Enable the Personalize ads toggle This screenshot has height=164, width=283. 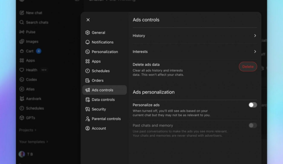[x=252, y=105]
